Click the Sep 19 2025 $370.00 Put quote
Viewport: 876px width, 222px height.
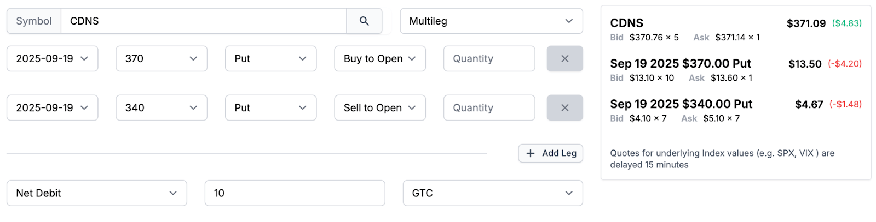(681, 64)
